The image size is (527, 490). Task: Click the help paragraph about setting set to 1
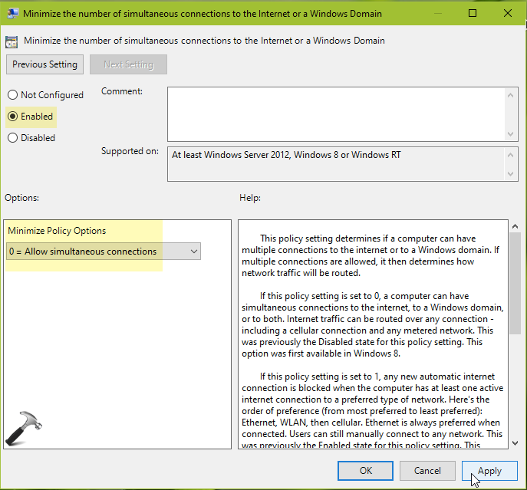pos(372,410)
